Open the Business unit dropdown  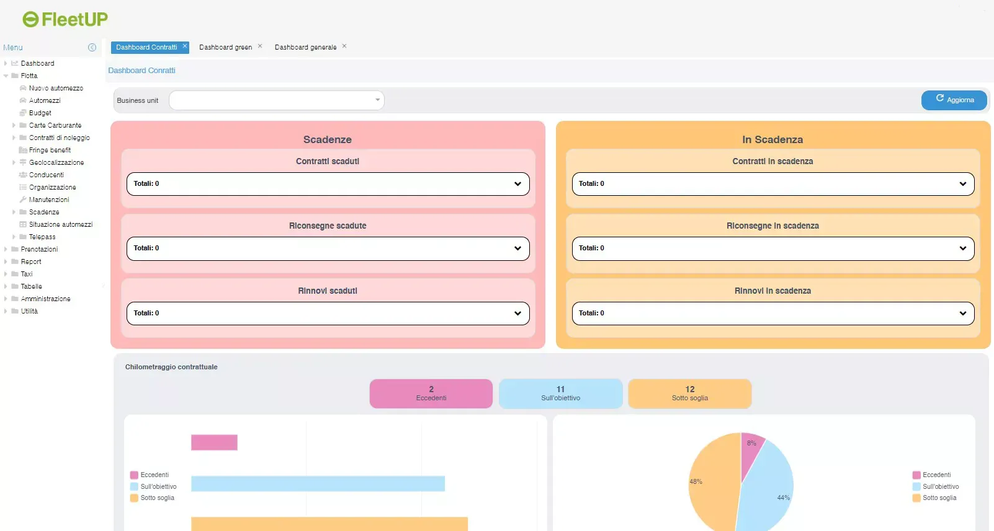[277, 100]
